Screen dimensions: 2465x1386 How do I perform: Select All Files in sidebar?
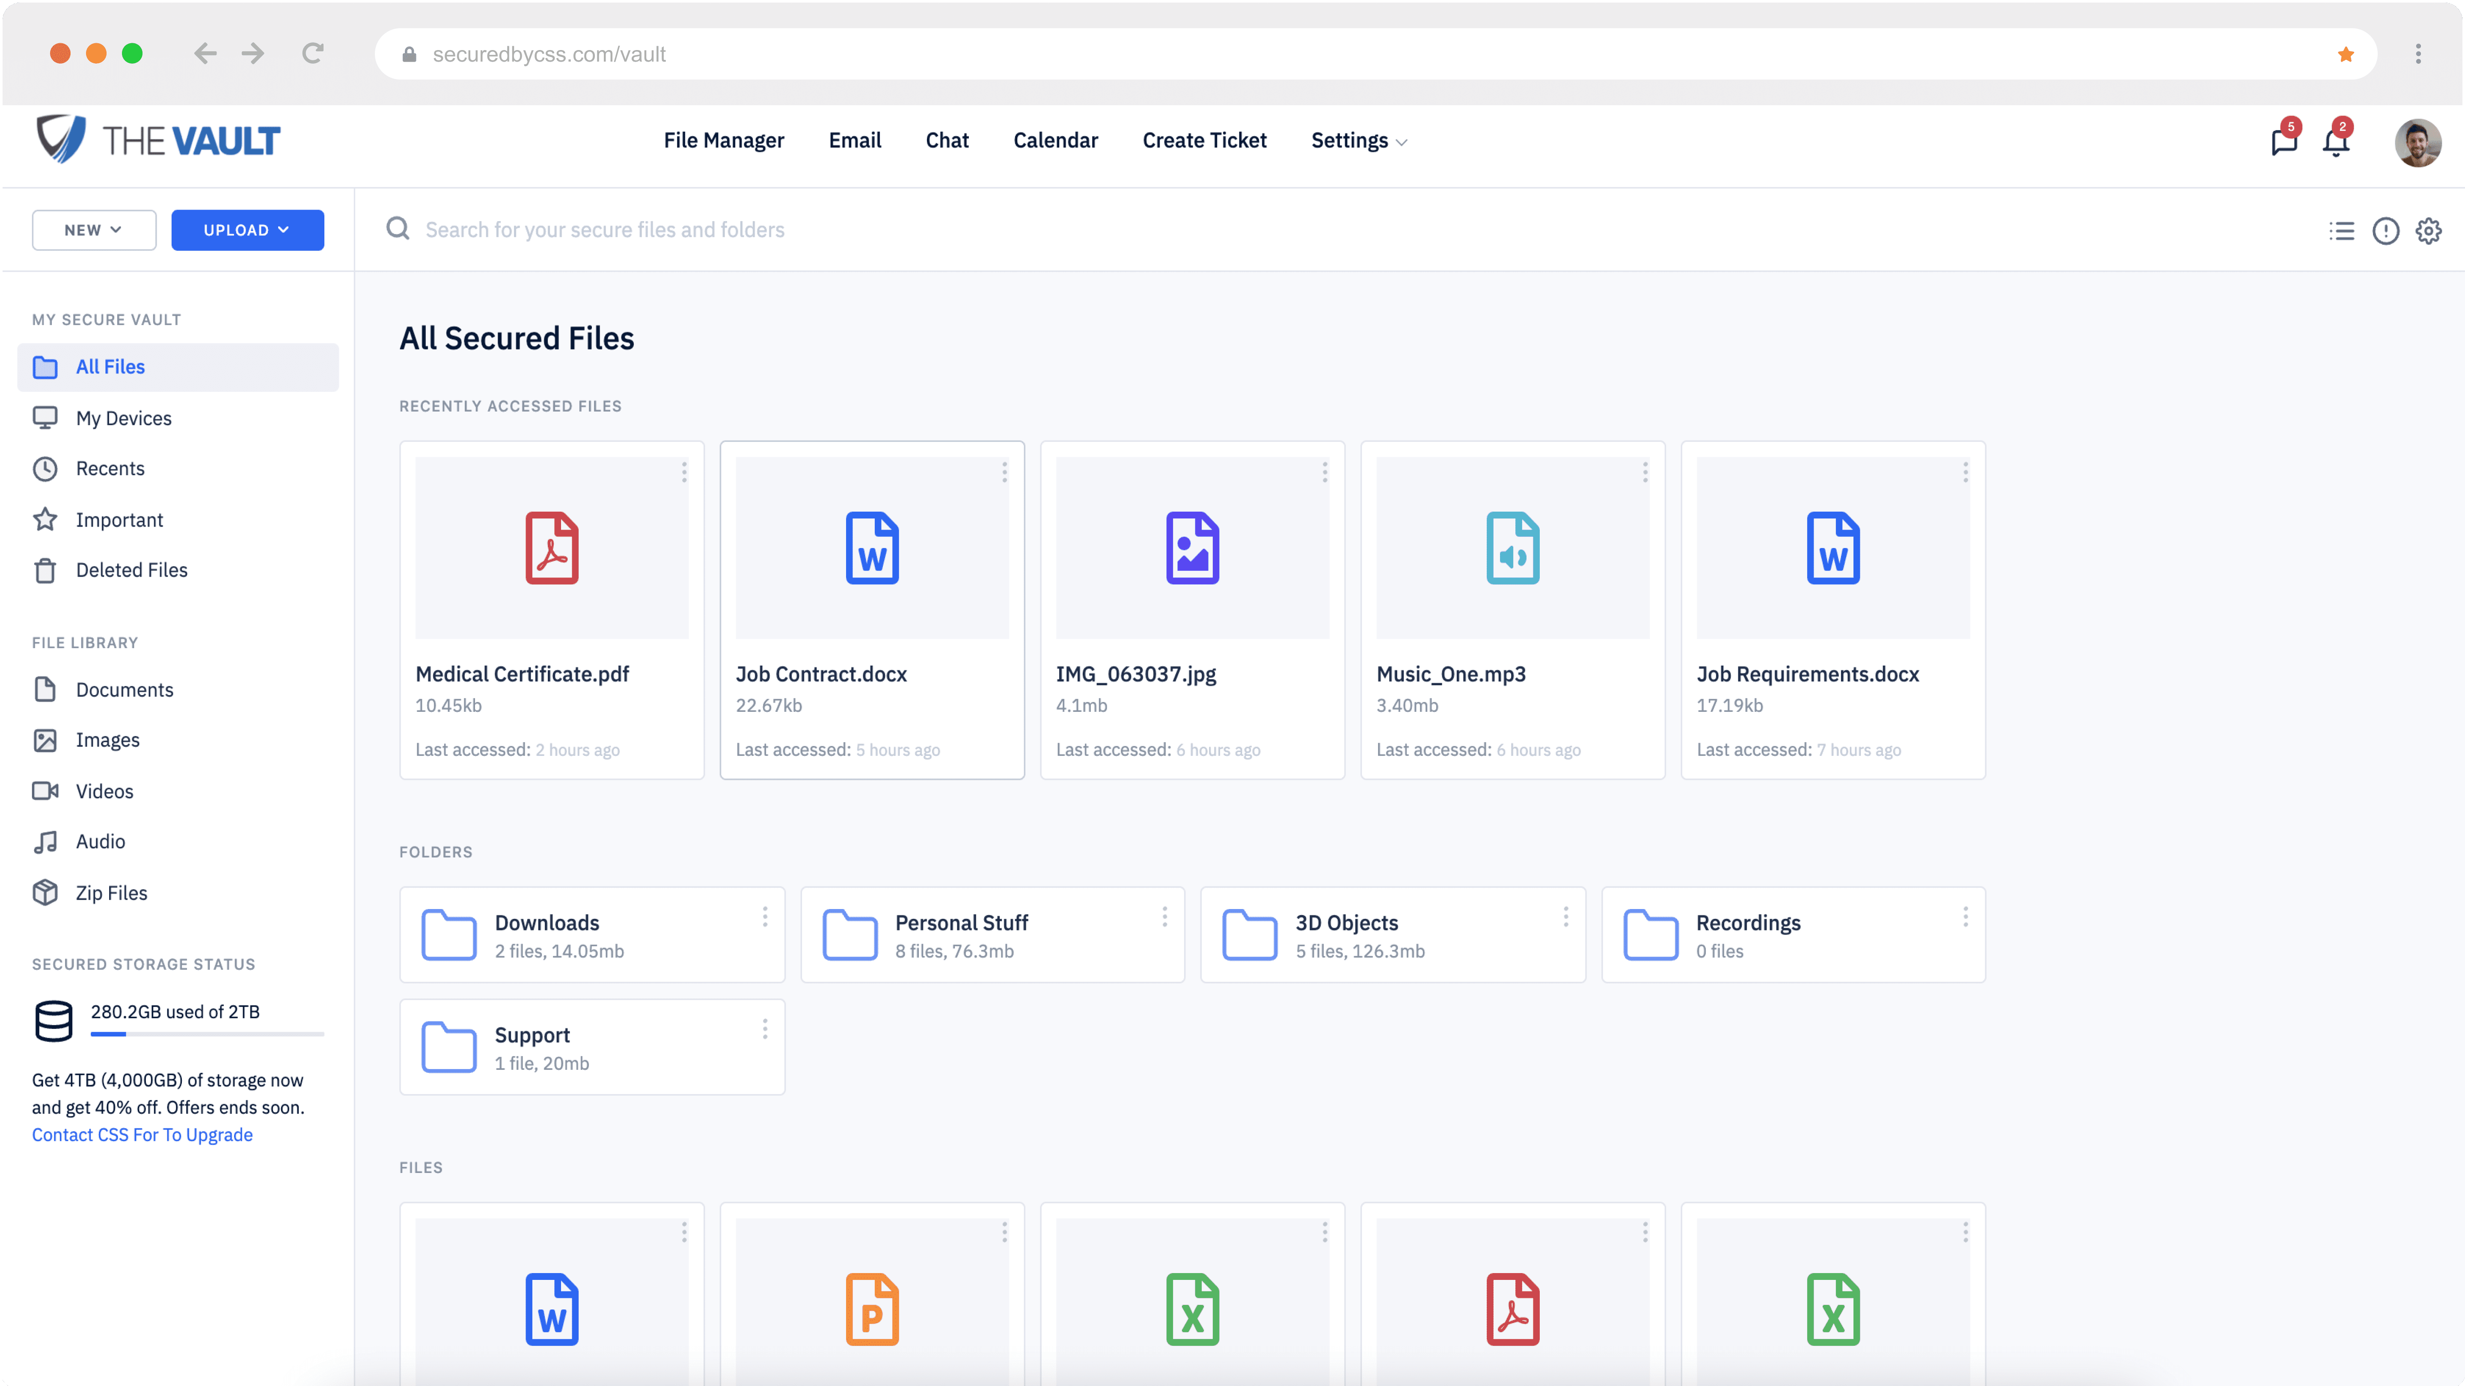(x=178, y=367)
